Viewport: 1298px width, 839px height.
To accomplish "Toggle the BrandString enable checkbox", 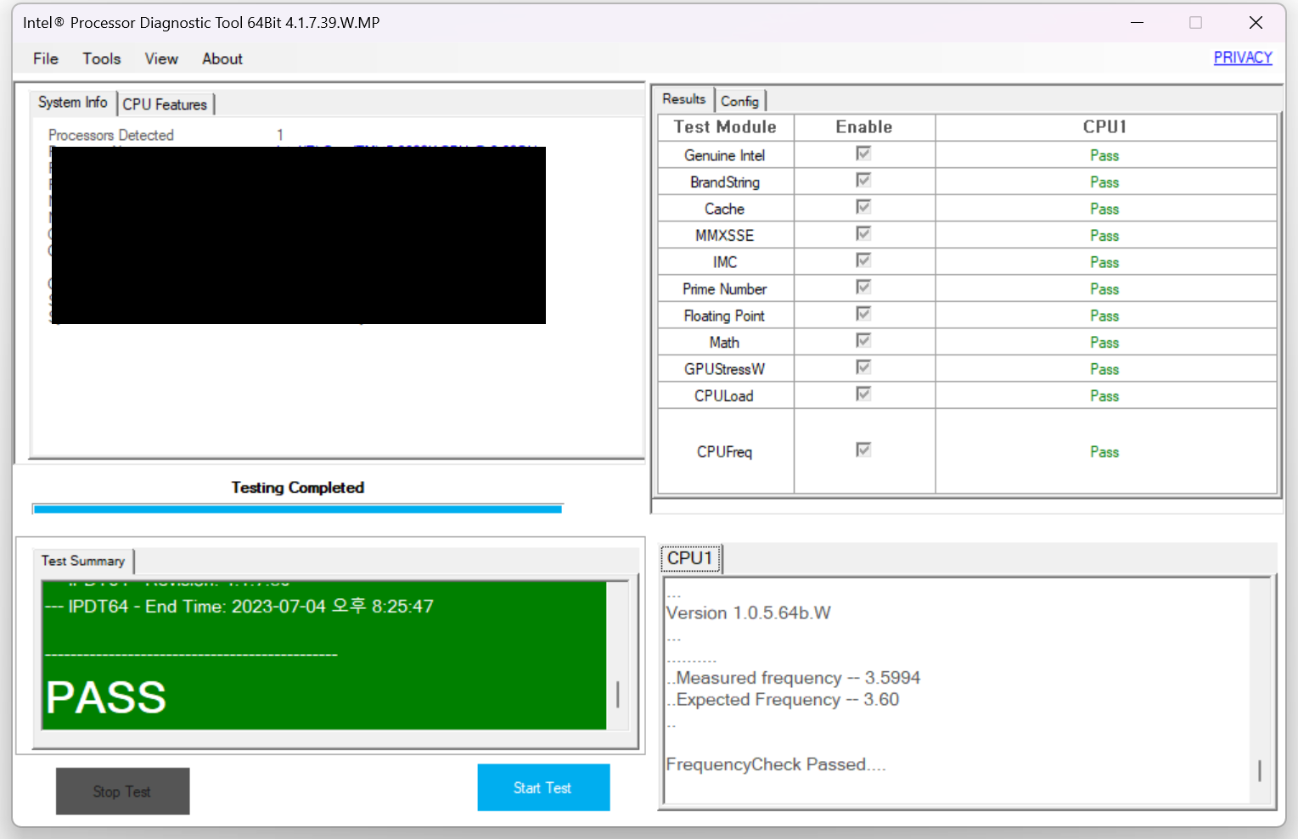I will (863, 181).
